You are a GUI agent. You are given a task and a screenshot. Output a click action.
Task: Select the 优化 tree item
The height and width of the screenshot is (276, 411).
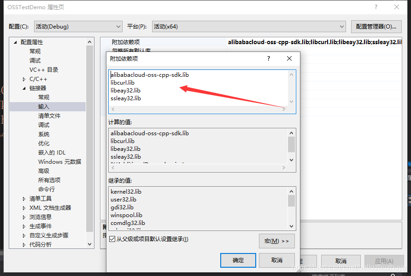click(44, 144)
